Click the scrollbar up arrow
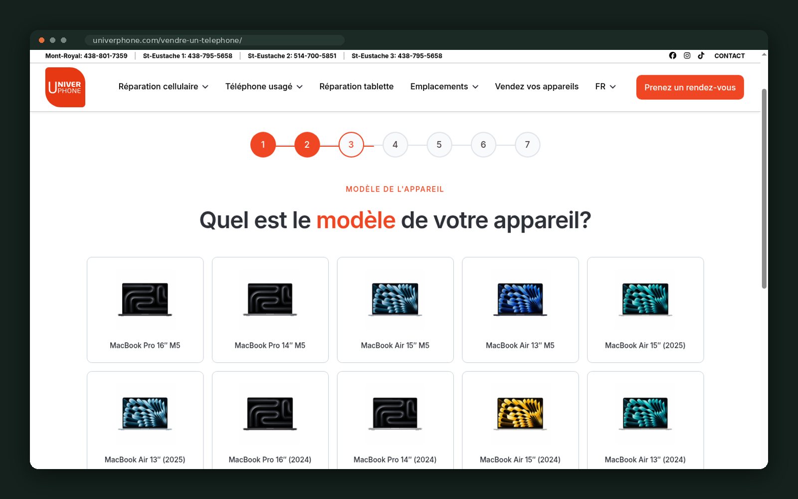Viewport: 798px width, 499px height. click(x=764, y=54)
